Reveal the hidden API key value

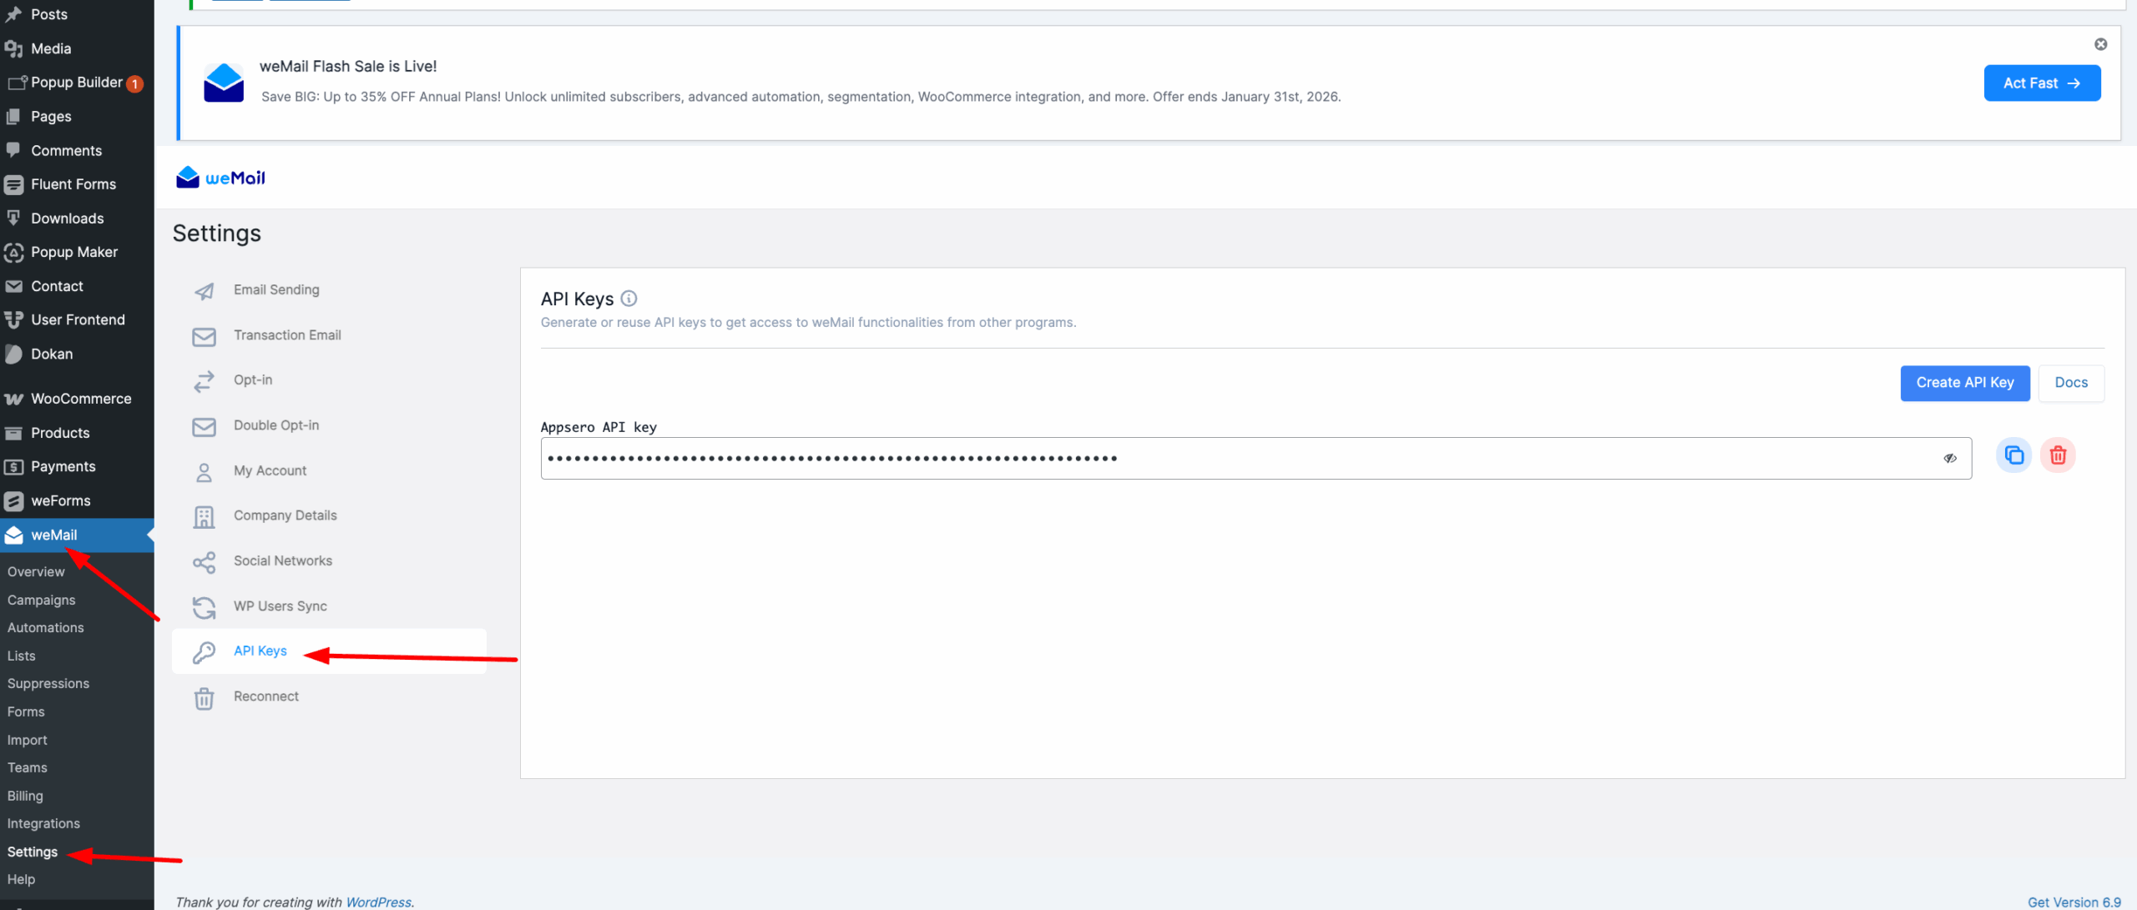point(1950,458)
